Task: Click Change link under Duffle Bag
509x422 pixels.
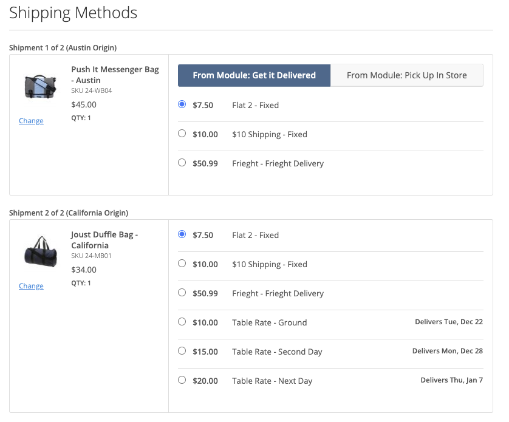Action: coord(31,286)
